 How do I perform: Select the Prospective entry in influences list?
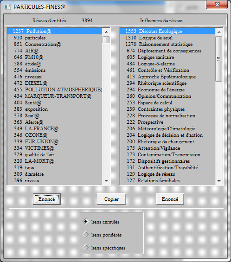coord(167,122)
